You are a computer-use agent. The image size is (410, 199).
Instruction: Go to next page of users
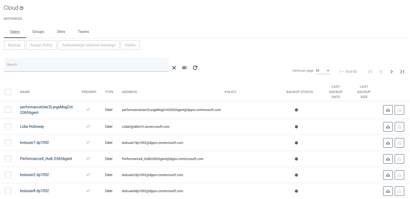point(392,72)
